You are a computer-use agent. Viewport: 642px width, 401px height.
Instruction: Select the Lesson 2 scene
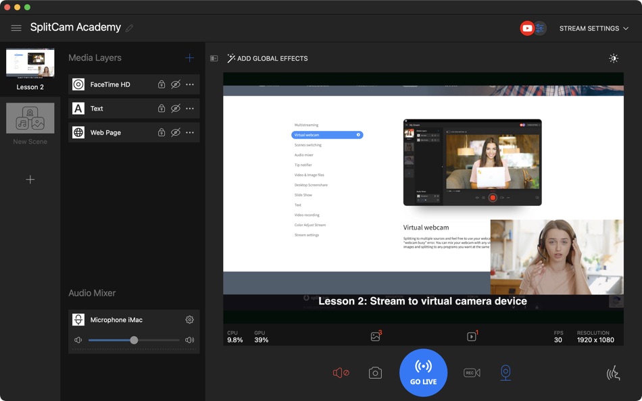point(30,69)
